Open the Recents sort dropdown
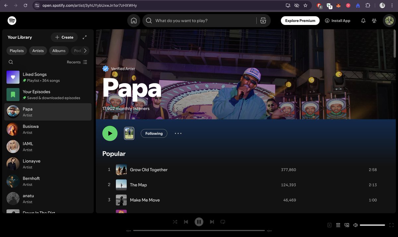The height and width of the screenshot is (237, 398). 77,62
